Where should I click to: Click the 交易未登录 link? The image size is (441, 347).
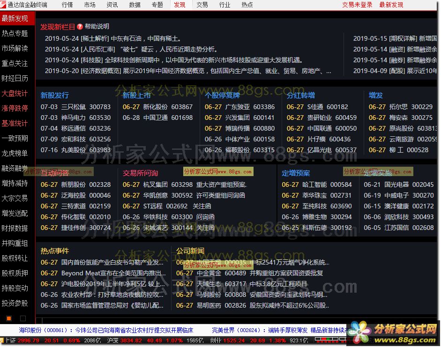point(357,5)
